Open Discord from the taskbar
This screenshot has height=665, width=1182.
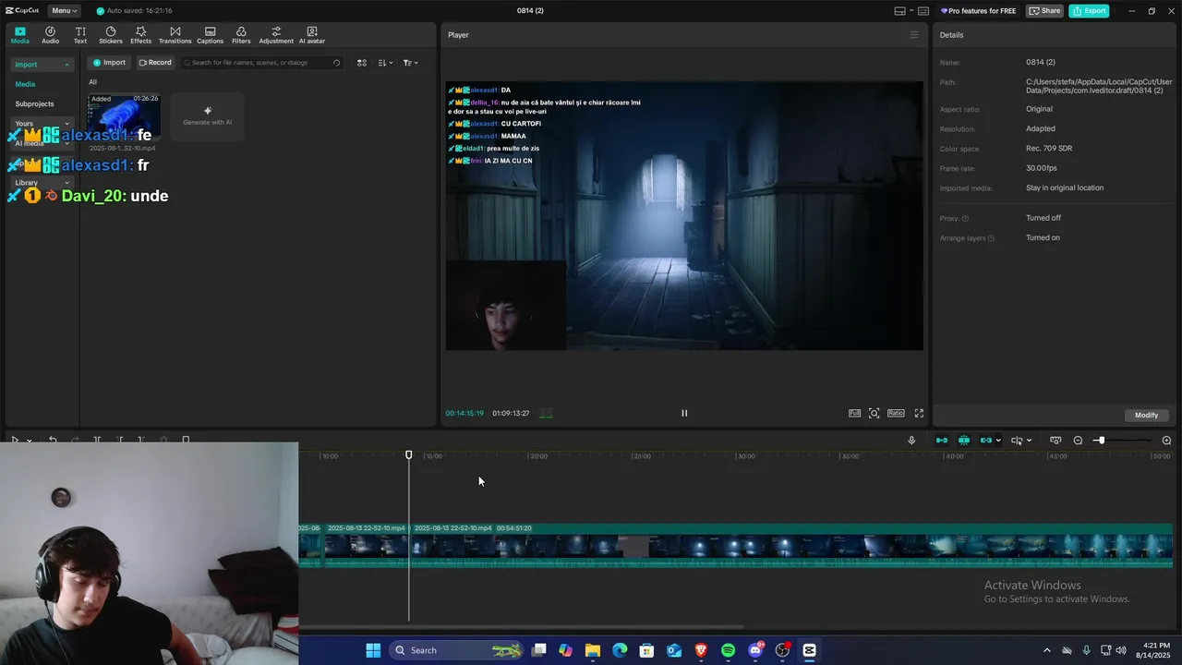pos(755,650)
